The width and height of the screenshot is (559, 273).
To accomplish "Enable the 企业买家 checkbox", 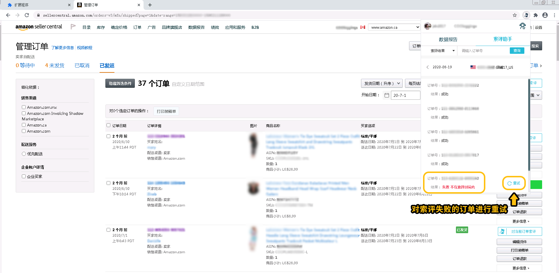I will pyautogui.click(x=24, y=176).
